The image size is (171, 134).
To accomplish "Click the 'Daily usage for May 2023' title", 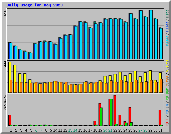I will pyautogui.click(x=34, y=5).
